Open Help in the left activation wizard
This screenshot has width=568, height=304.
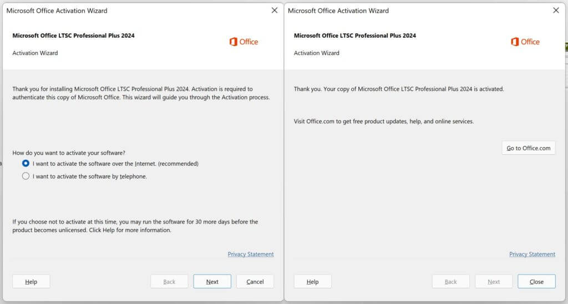[31, 282]
